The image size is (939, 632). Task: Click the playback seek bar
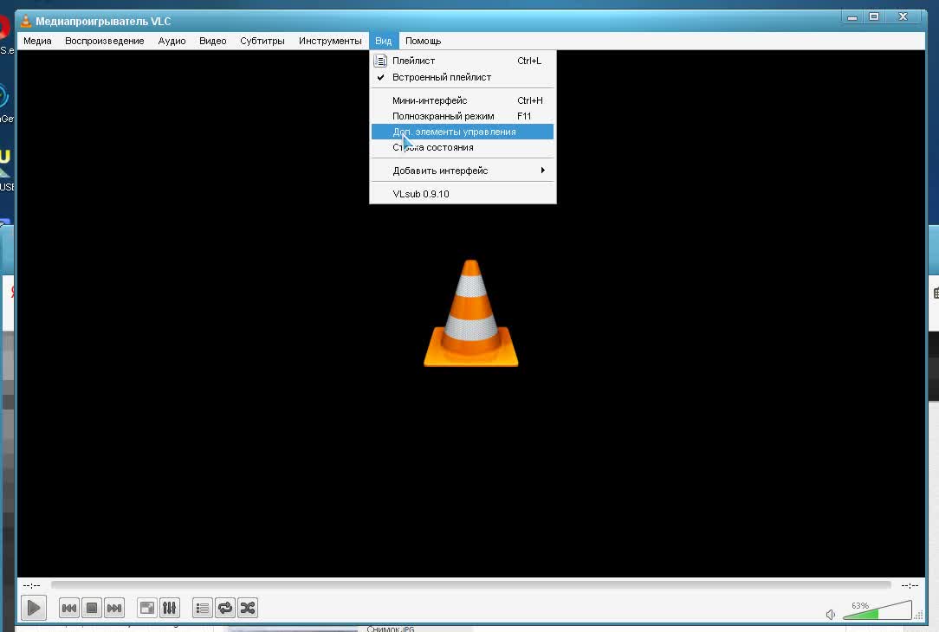pos(470,585)
